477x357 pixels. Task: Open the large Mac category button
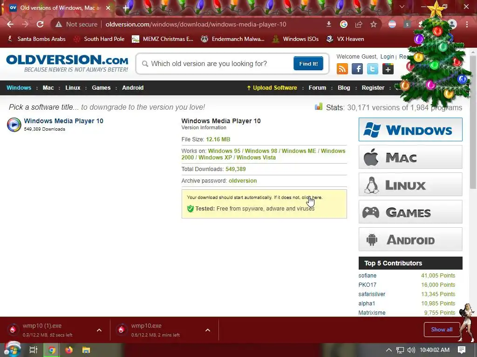click(x=410, y=157)
